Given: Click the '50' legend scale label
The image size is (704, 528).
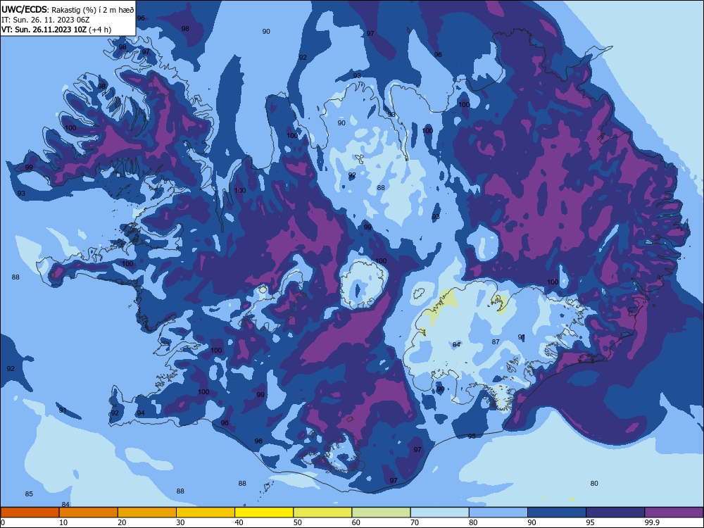Looking at the screenshot, I should 297,522.
